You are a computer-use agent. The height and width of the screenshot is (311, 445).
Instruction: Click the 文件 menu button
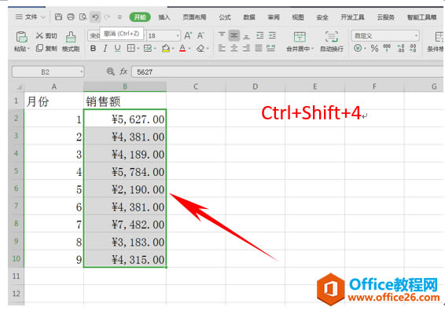click(31, 17)
